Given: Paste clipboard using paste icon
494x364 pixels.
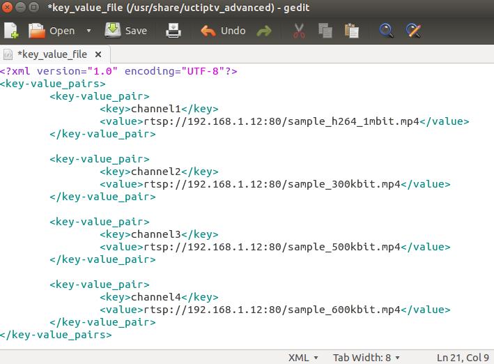Looking at the screenshot, I should [x=352, y=31].
